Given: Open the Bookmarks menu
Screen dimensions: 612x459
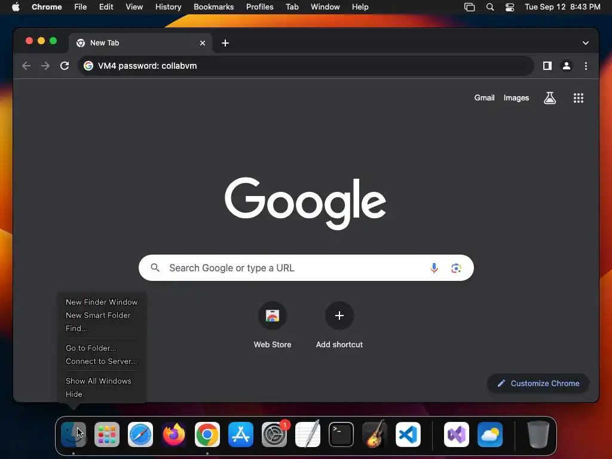Looking at the screenshot, I should click(x=214, y=7).
